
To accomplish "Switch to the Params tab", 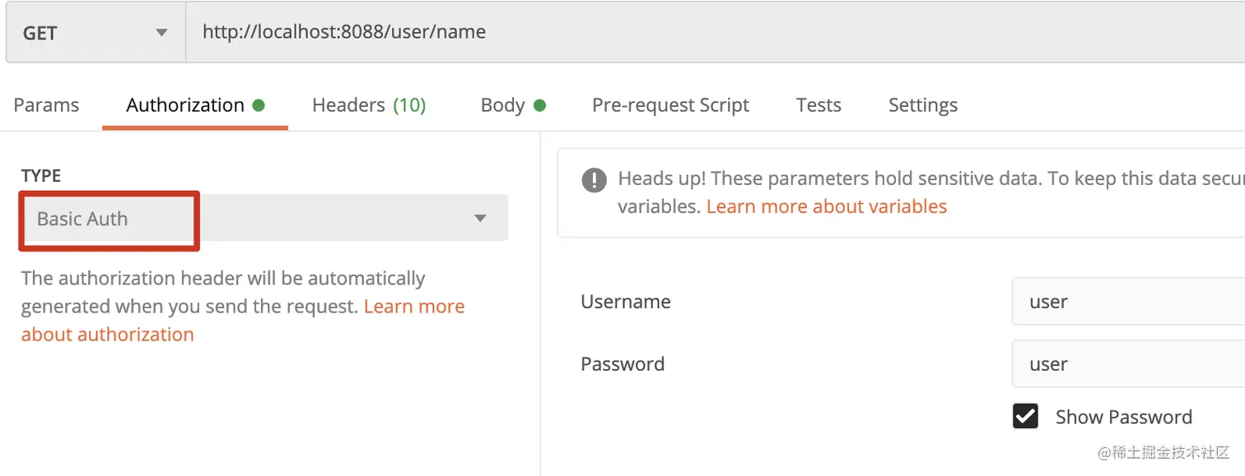I will pyautogui.click(x=46, y=105).
